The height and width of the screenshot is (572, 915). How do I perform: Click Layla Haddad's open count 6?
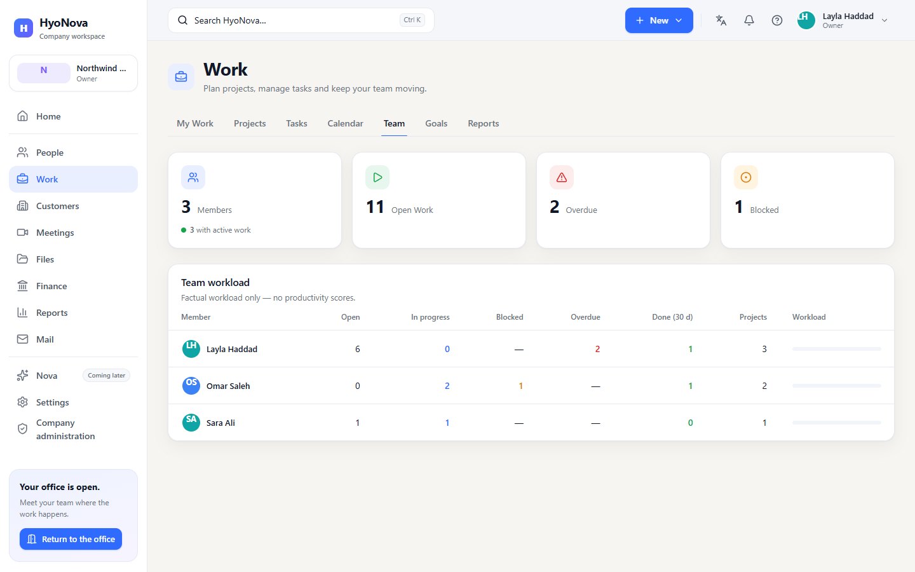[x=358, y=349]
